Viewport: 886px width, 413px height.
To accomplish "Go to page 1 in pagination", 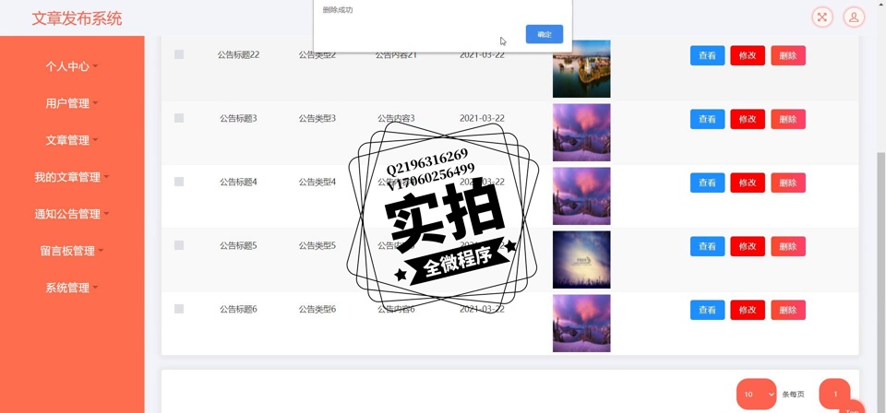I will (834, 394).
